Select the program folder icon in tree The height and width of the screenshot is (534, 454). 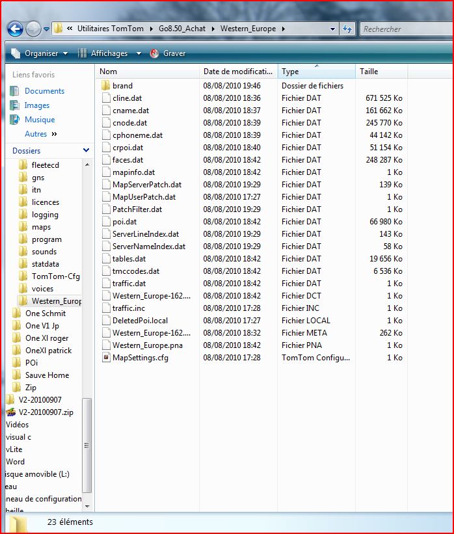[23, 239]
